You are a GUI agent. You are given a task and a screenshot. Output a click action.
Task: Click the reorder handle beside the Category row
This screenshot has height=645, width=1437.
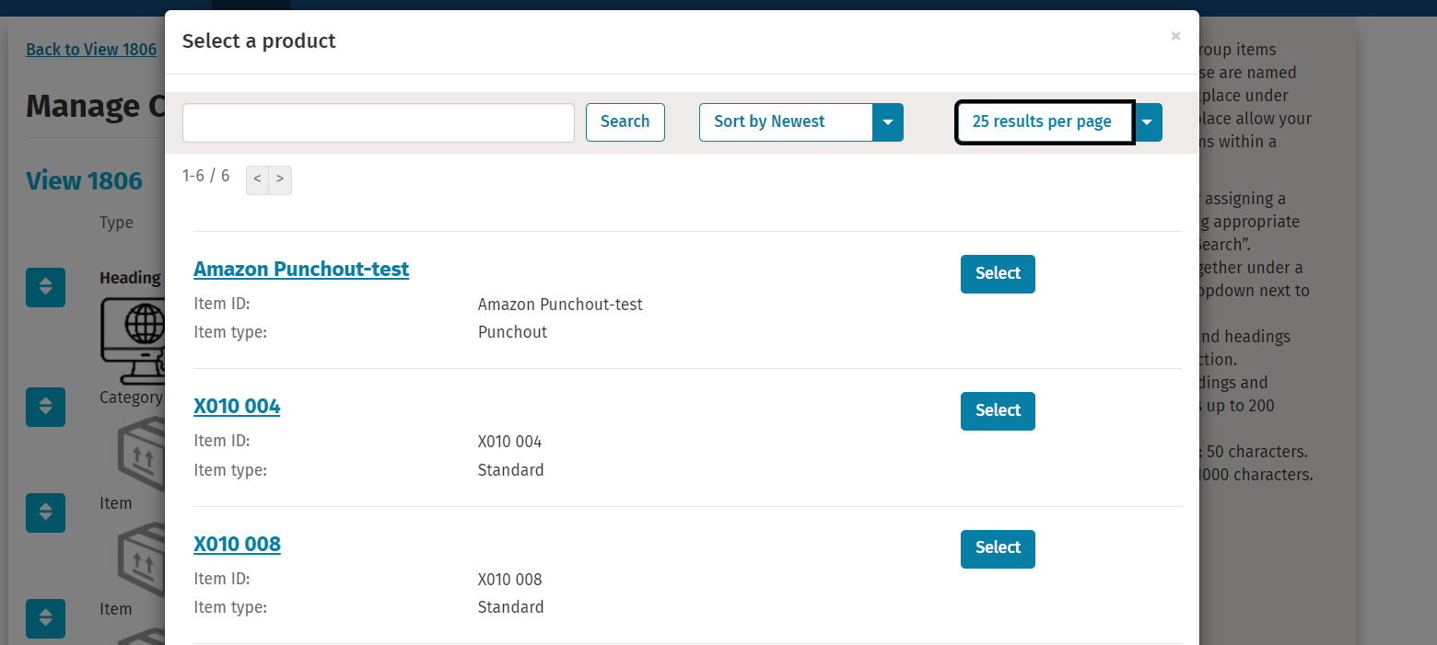45,407
